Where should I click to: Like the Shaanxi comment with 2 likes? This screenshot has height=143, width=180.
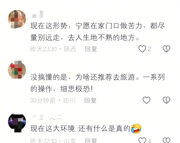142,49
